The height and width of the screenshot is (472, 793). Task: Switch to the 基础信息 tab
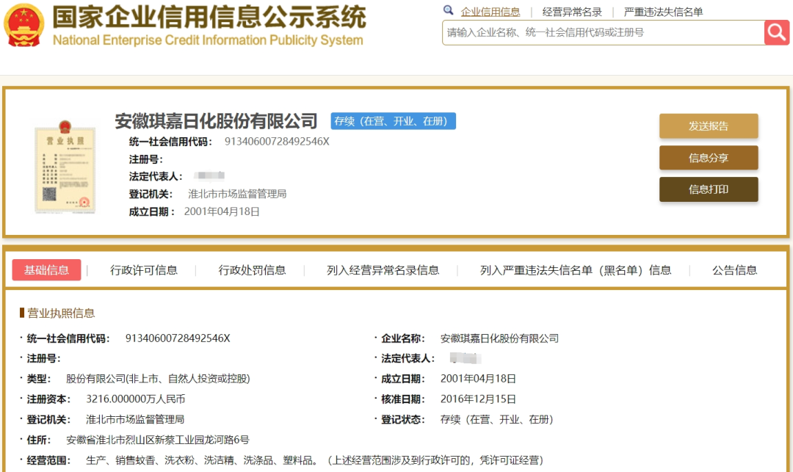(x=47, y=270)
